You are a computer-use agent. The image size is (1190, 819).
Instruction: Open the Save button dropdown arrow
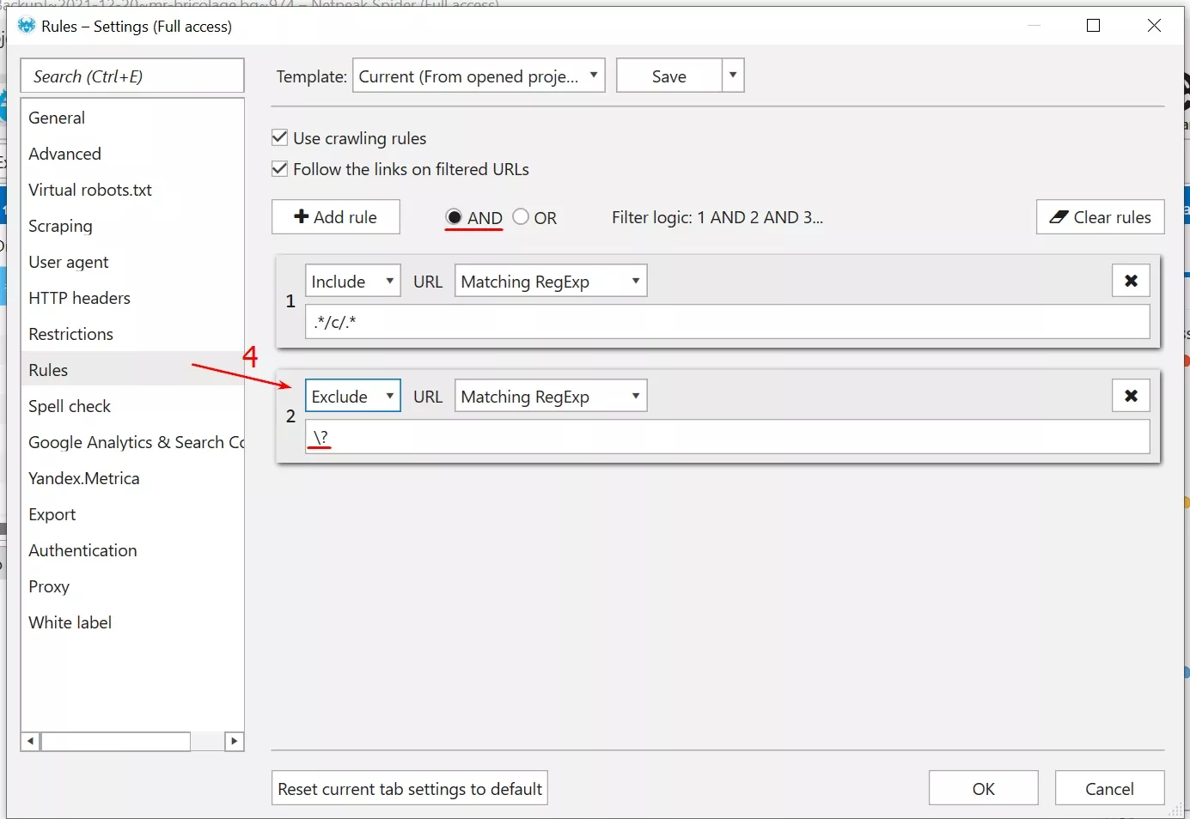[x=733, y=76]
